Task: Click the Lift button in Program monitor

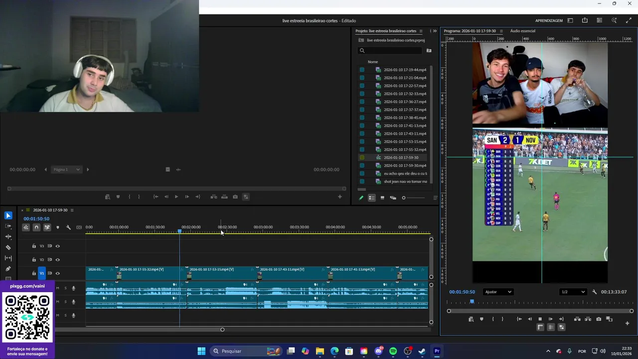Action: (x=577, y=319)
